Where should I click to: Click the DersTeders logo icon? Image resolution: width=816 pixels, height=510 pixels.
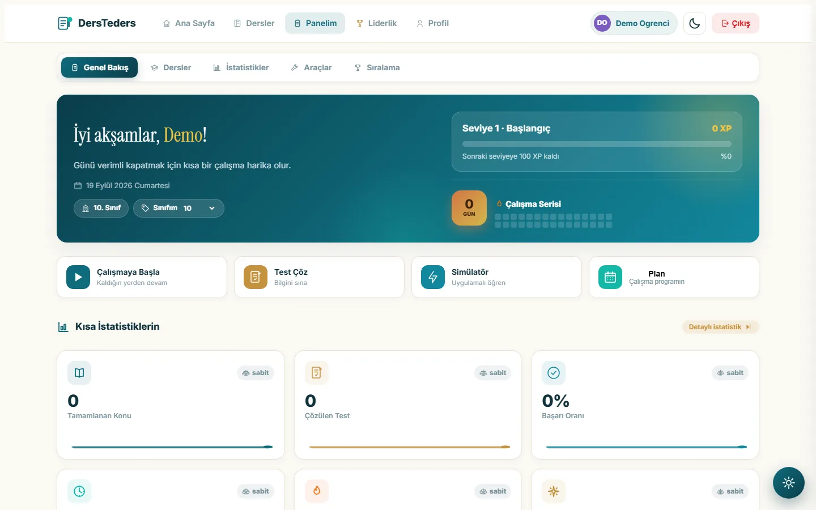[65, 23]
